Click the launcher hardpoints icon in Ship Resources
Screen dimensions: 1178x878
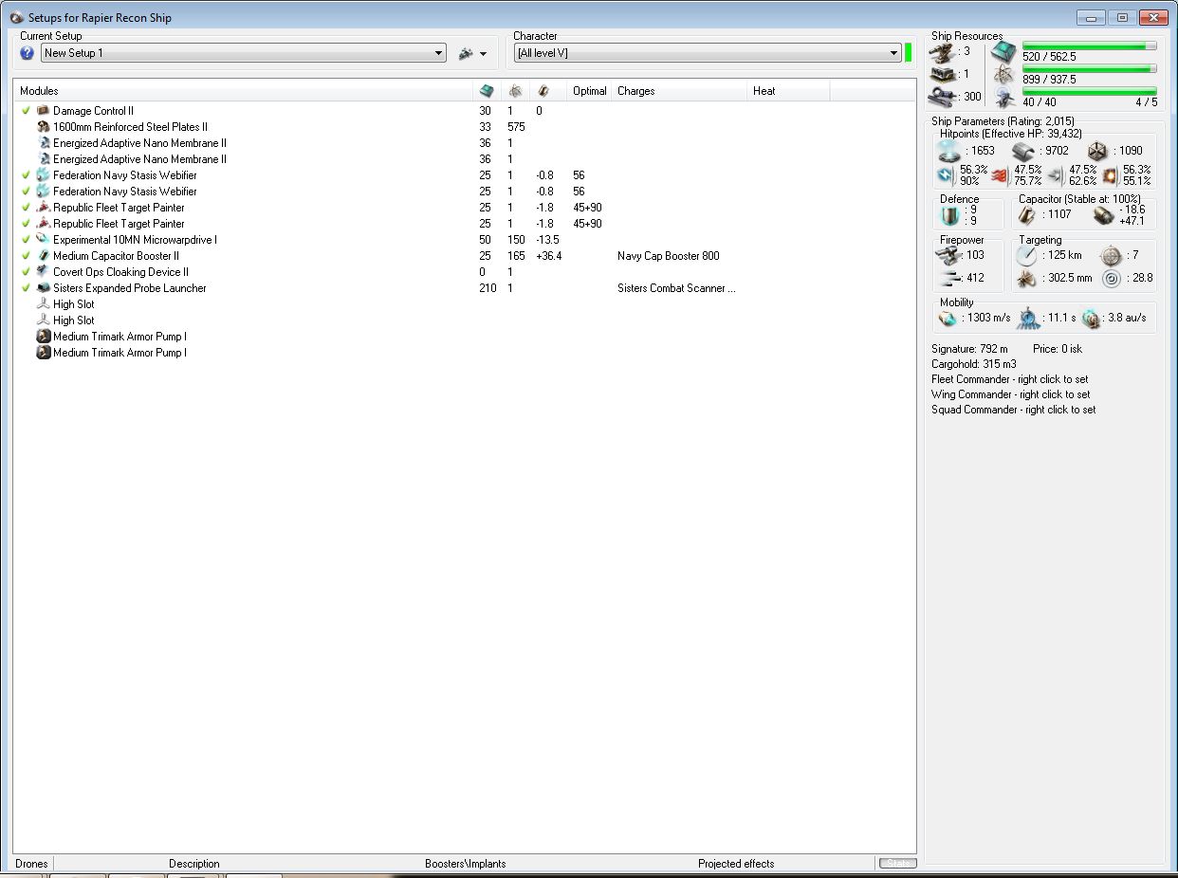942,73
